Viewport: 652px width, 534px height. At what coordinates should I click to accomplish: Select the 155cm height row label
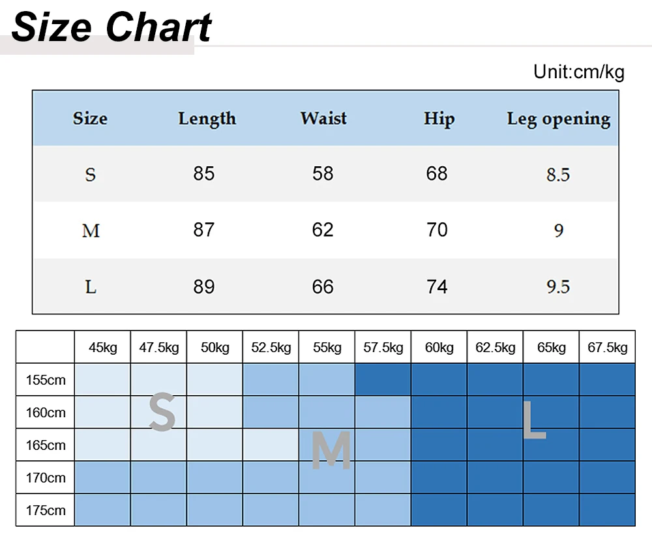tap(46, 379)
